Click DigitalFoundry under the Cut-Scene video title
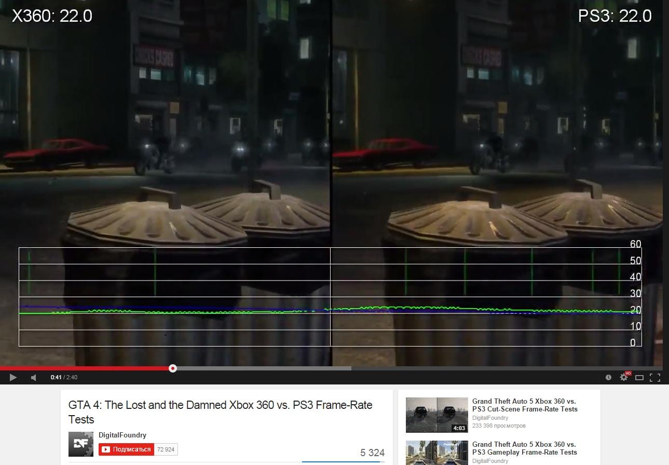This screenshot has width=669, height=465. click(490, 418)
